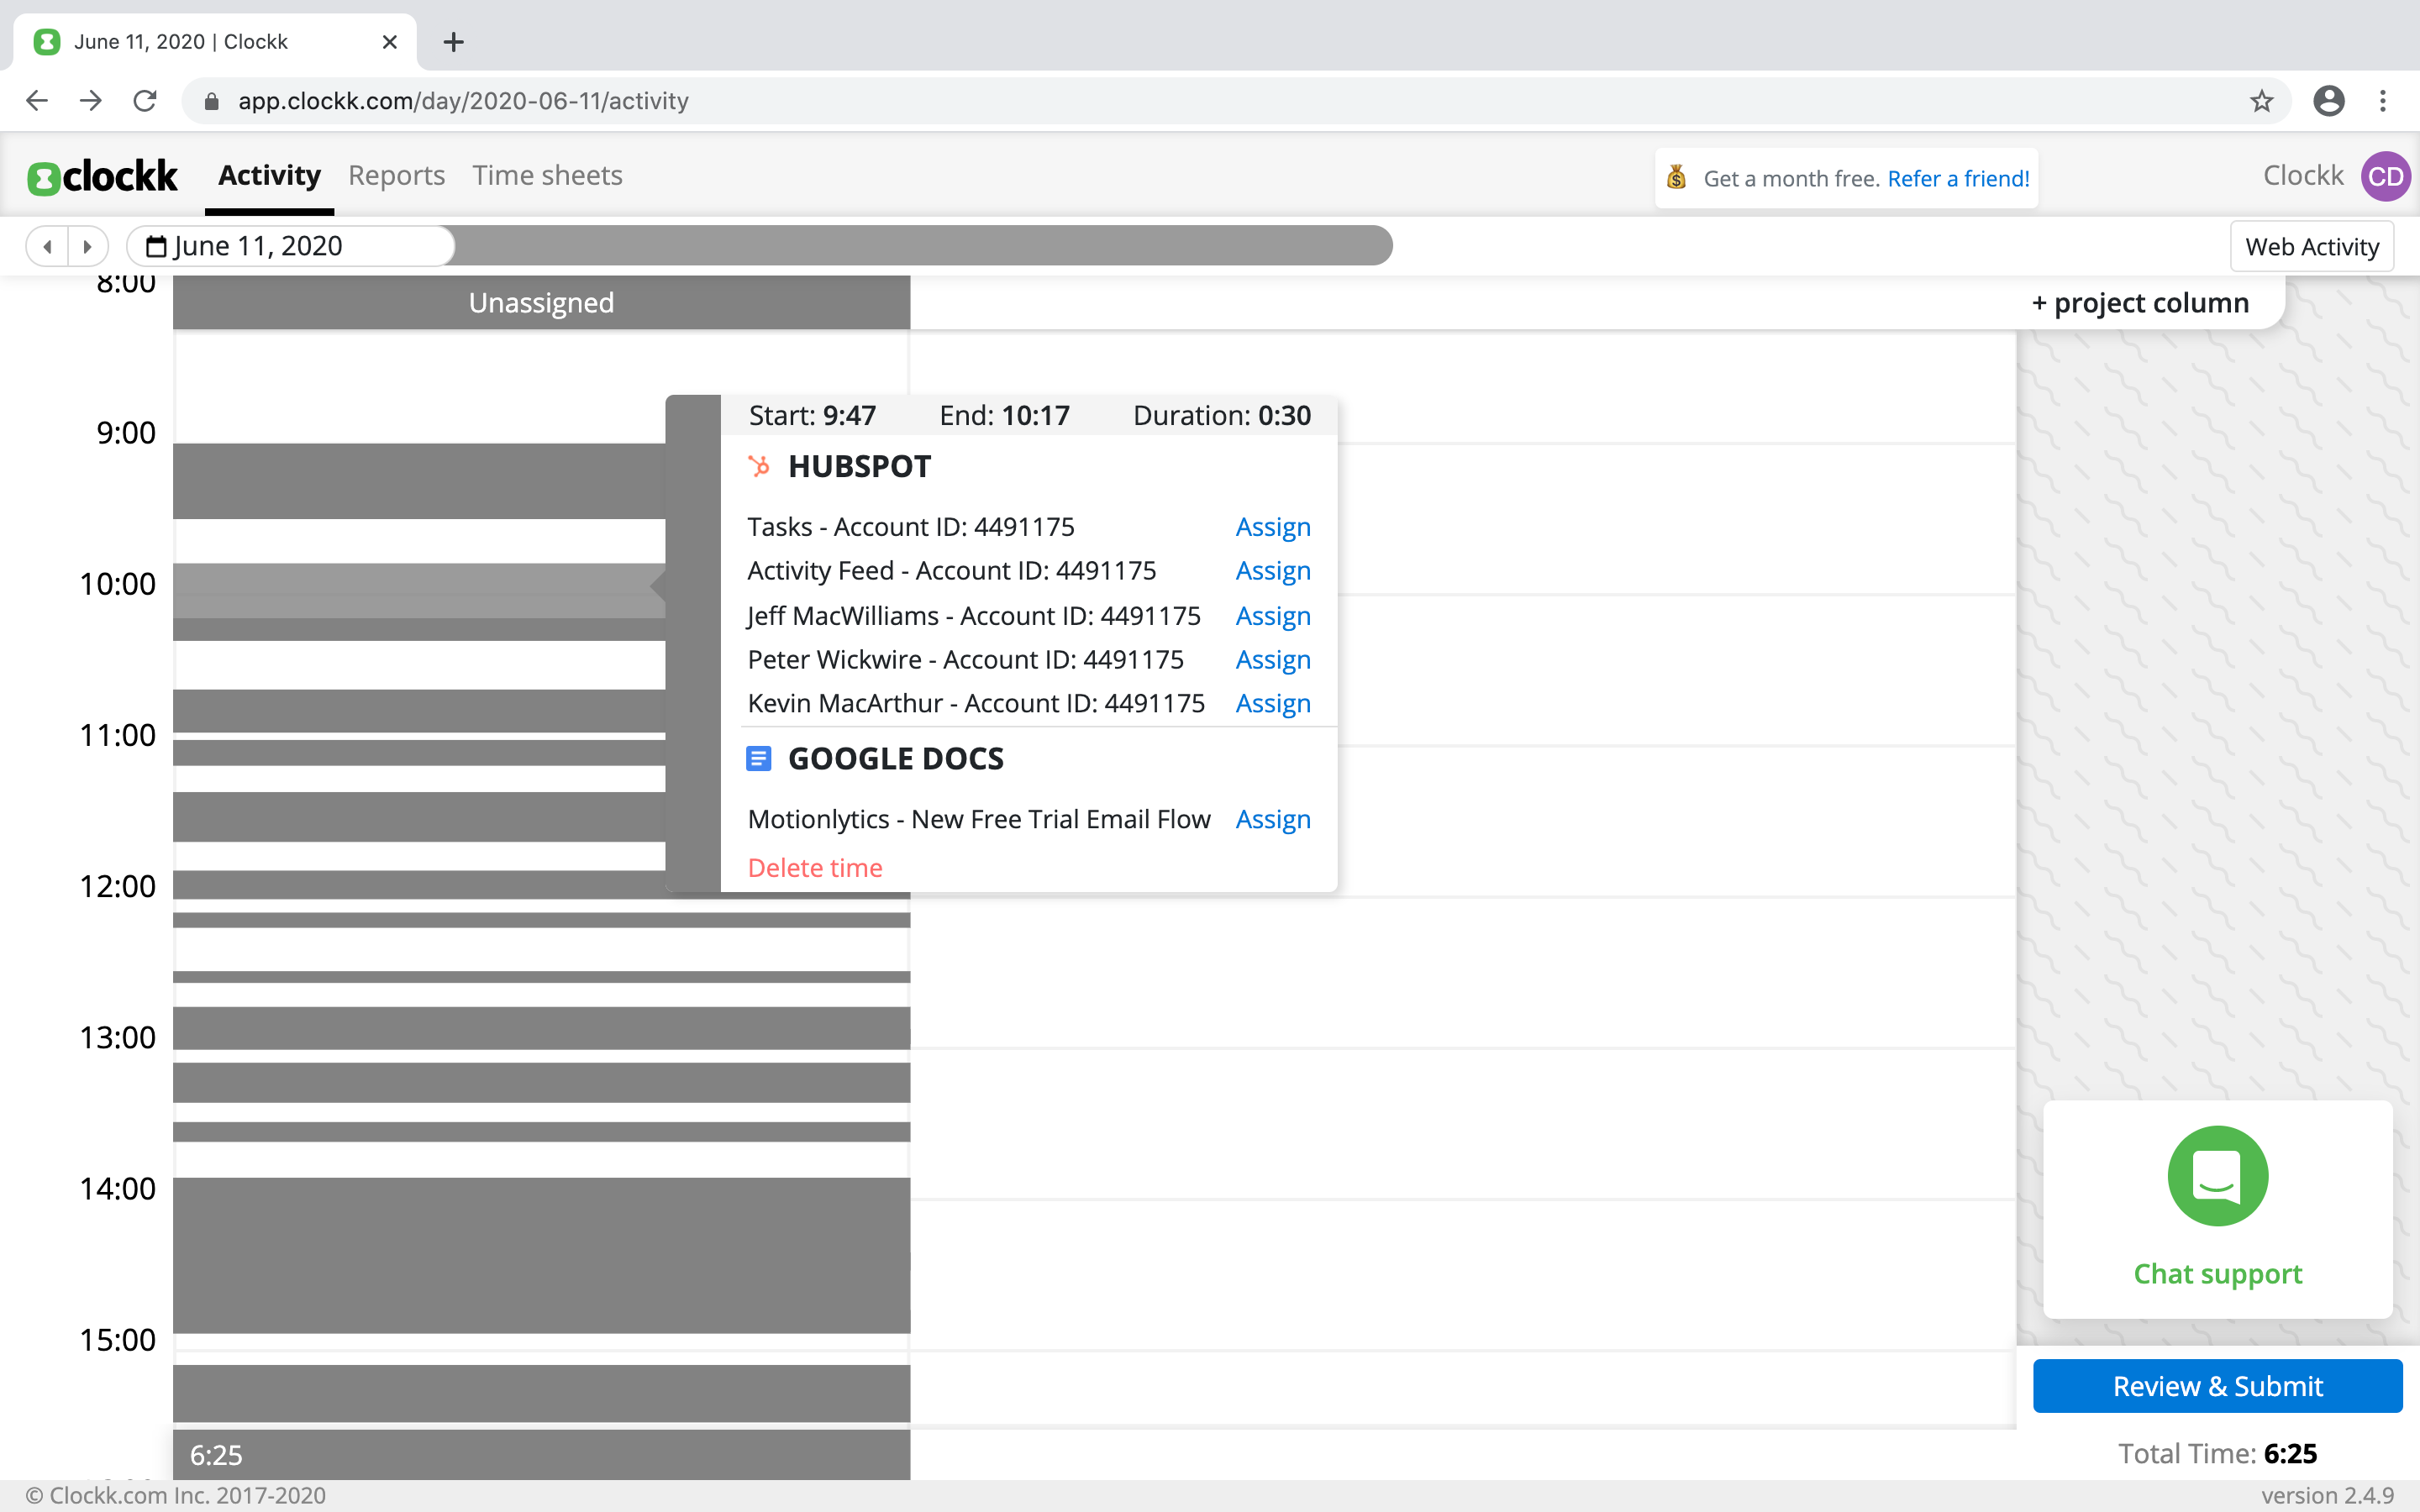Image resolution: width=2420 pixels, height=1512 pixels.
Task: Assign the Peter Wickwire entry
Action: 1273,660
